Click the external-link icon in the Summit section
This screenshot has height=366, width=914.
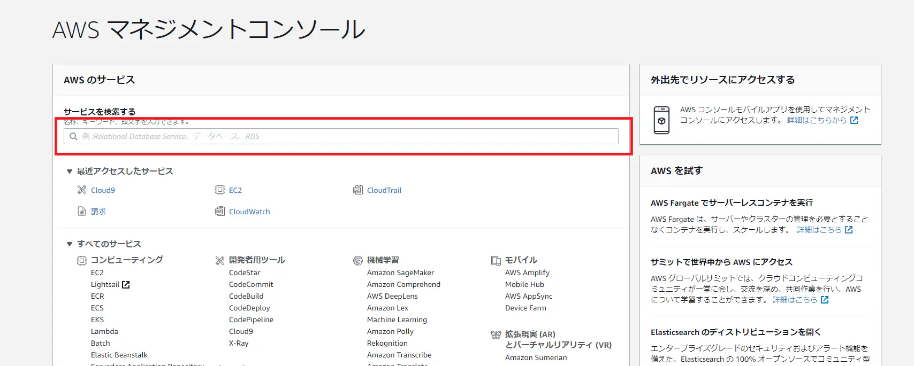click(x=825, y=300)
